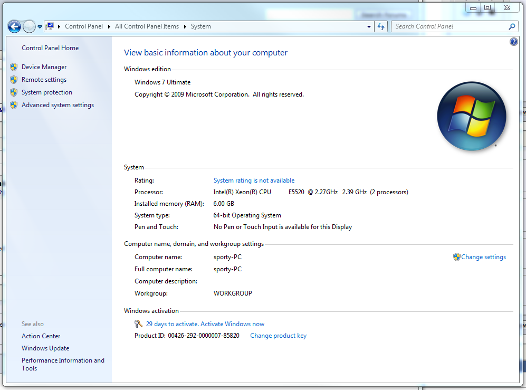526x390 pixels.
Task: Click the Refresh button beside address bar
Action: coord(381,26)
